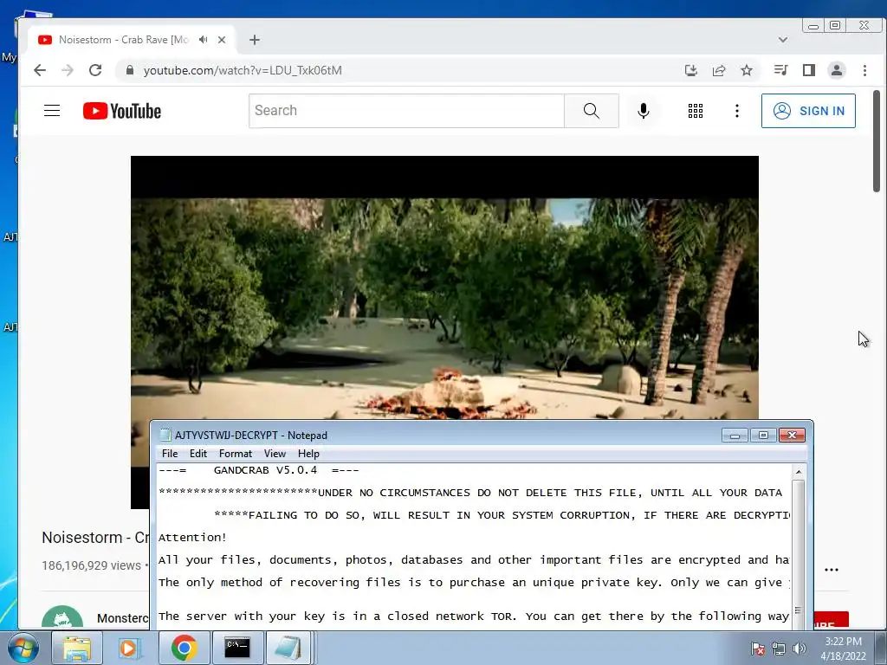Viewport: 887px width, 665px height.
Task: Open more actions ellipsis beside video
Action: pos(831,570)
